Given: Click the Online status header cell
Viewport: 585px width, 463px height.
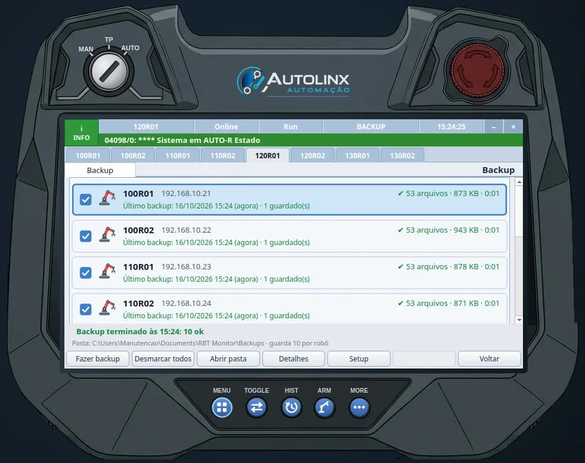Looking at the screenshot, I should [226, 127].
